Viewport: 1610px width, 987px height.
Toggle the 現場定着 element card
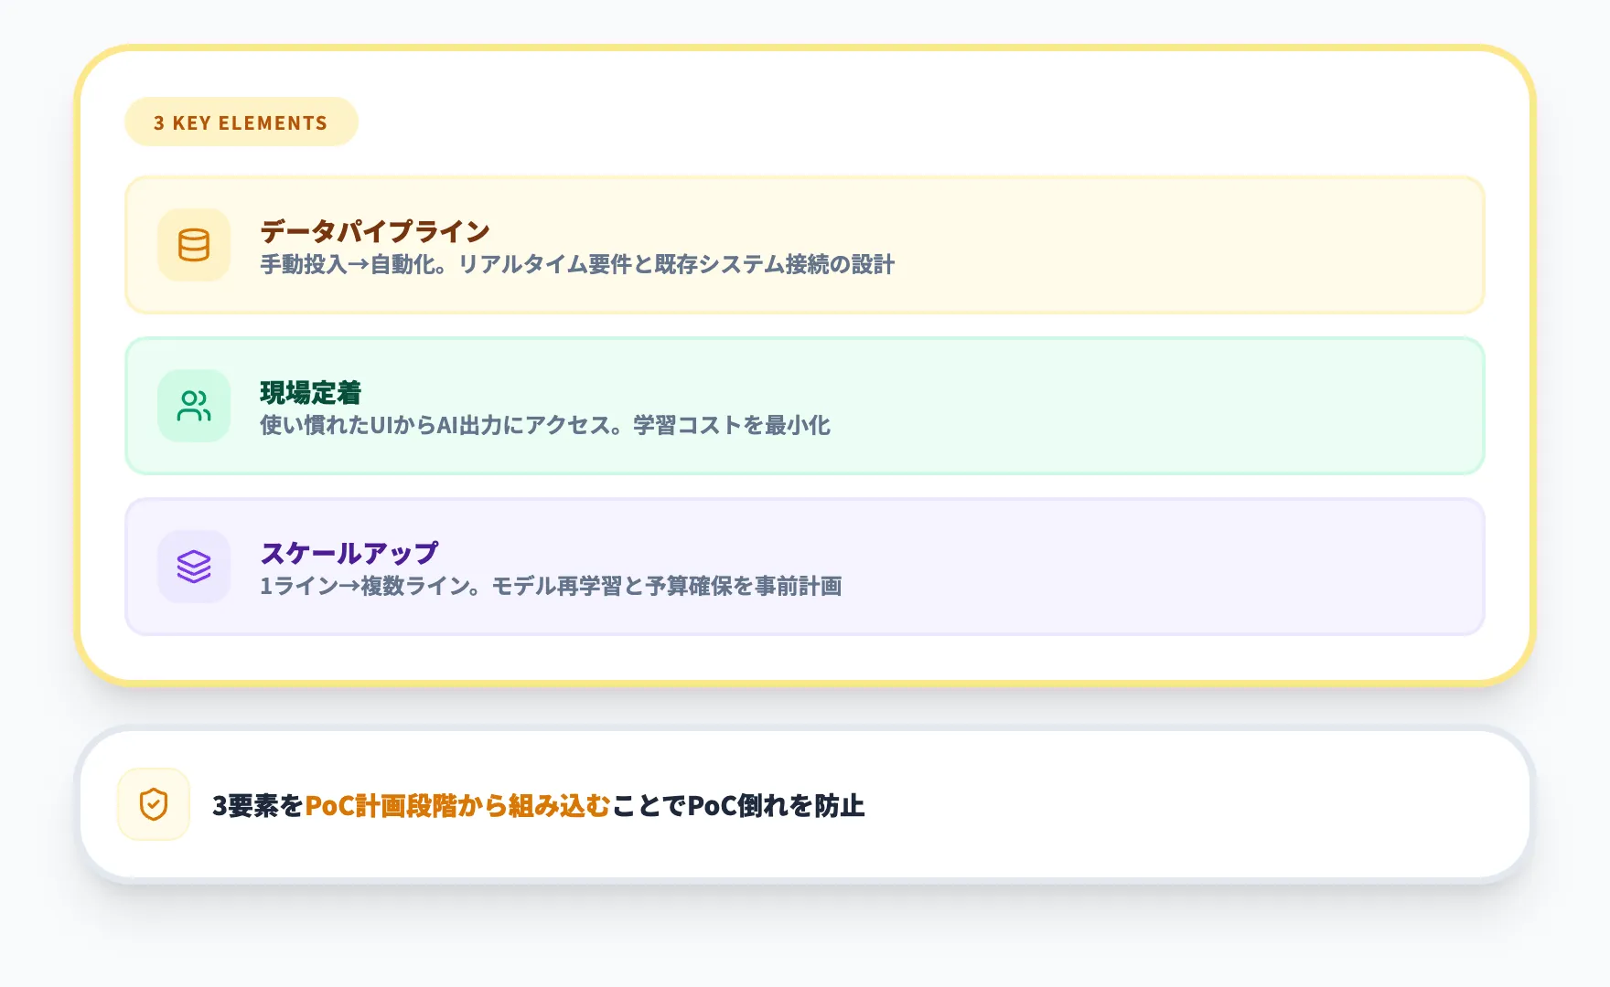(x=805, y=406)
